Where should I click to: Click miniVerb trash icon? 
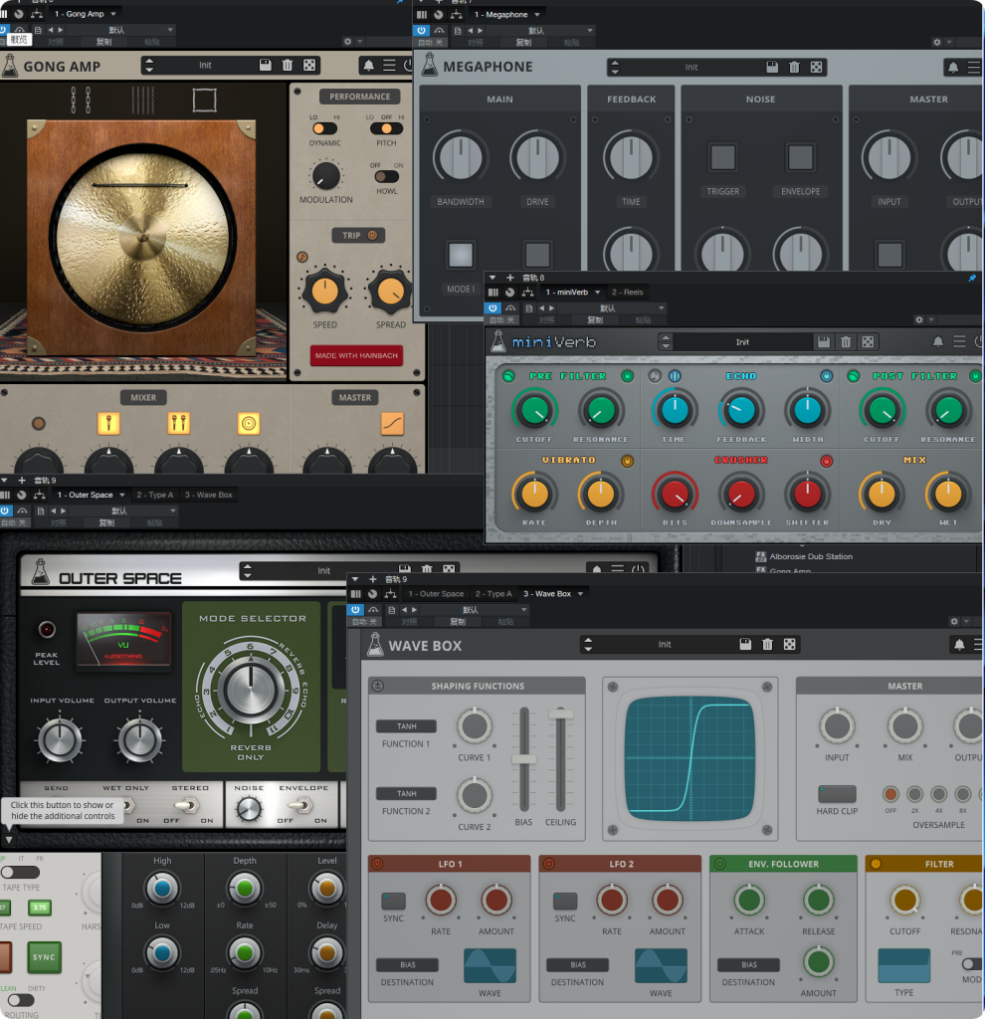pos(846,342)
